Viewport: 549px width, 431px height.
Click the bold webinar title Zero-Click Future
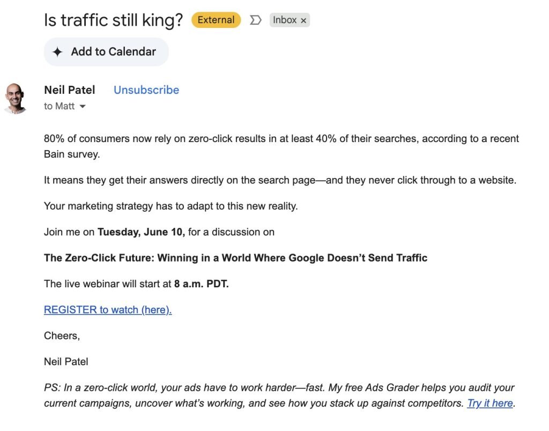[235, 258]
